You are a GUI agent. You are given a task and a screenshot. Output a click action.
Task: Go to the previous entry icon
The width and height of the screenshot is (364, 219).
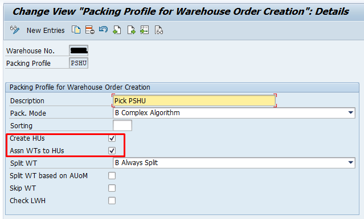tap(117, 30)
